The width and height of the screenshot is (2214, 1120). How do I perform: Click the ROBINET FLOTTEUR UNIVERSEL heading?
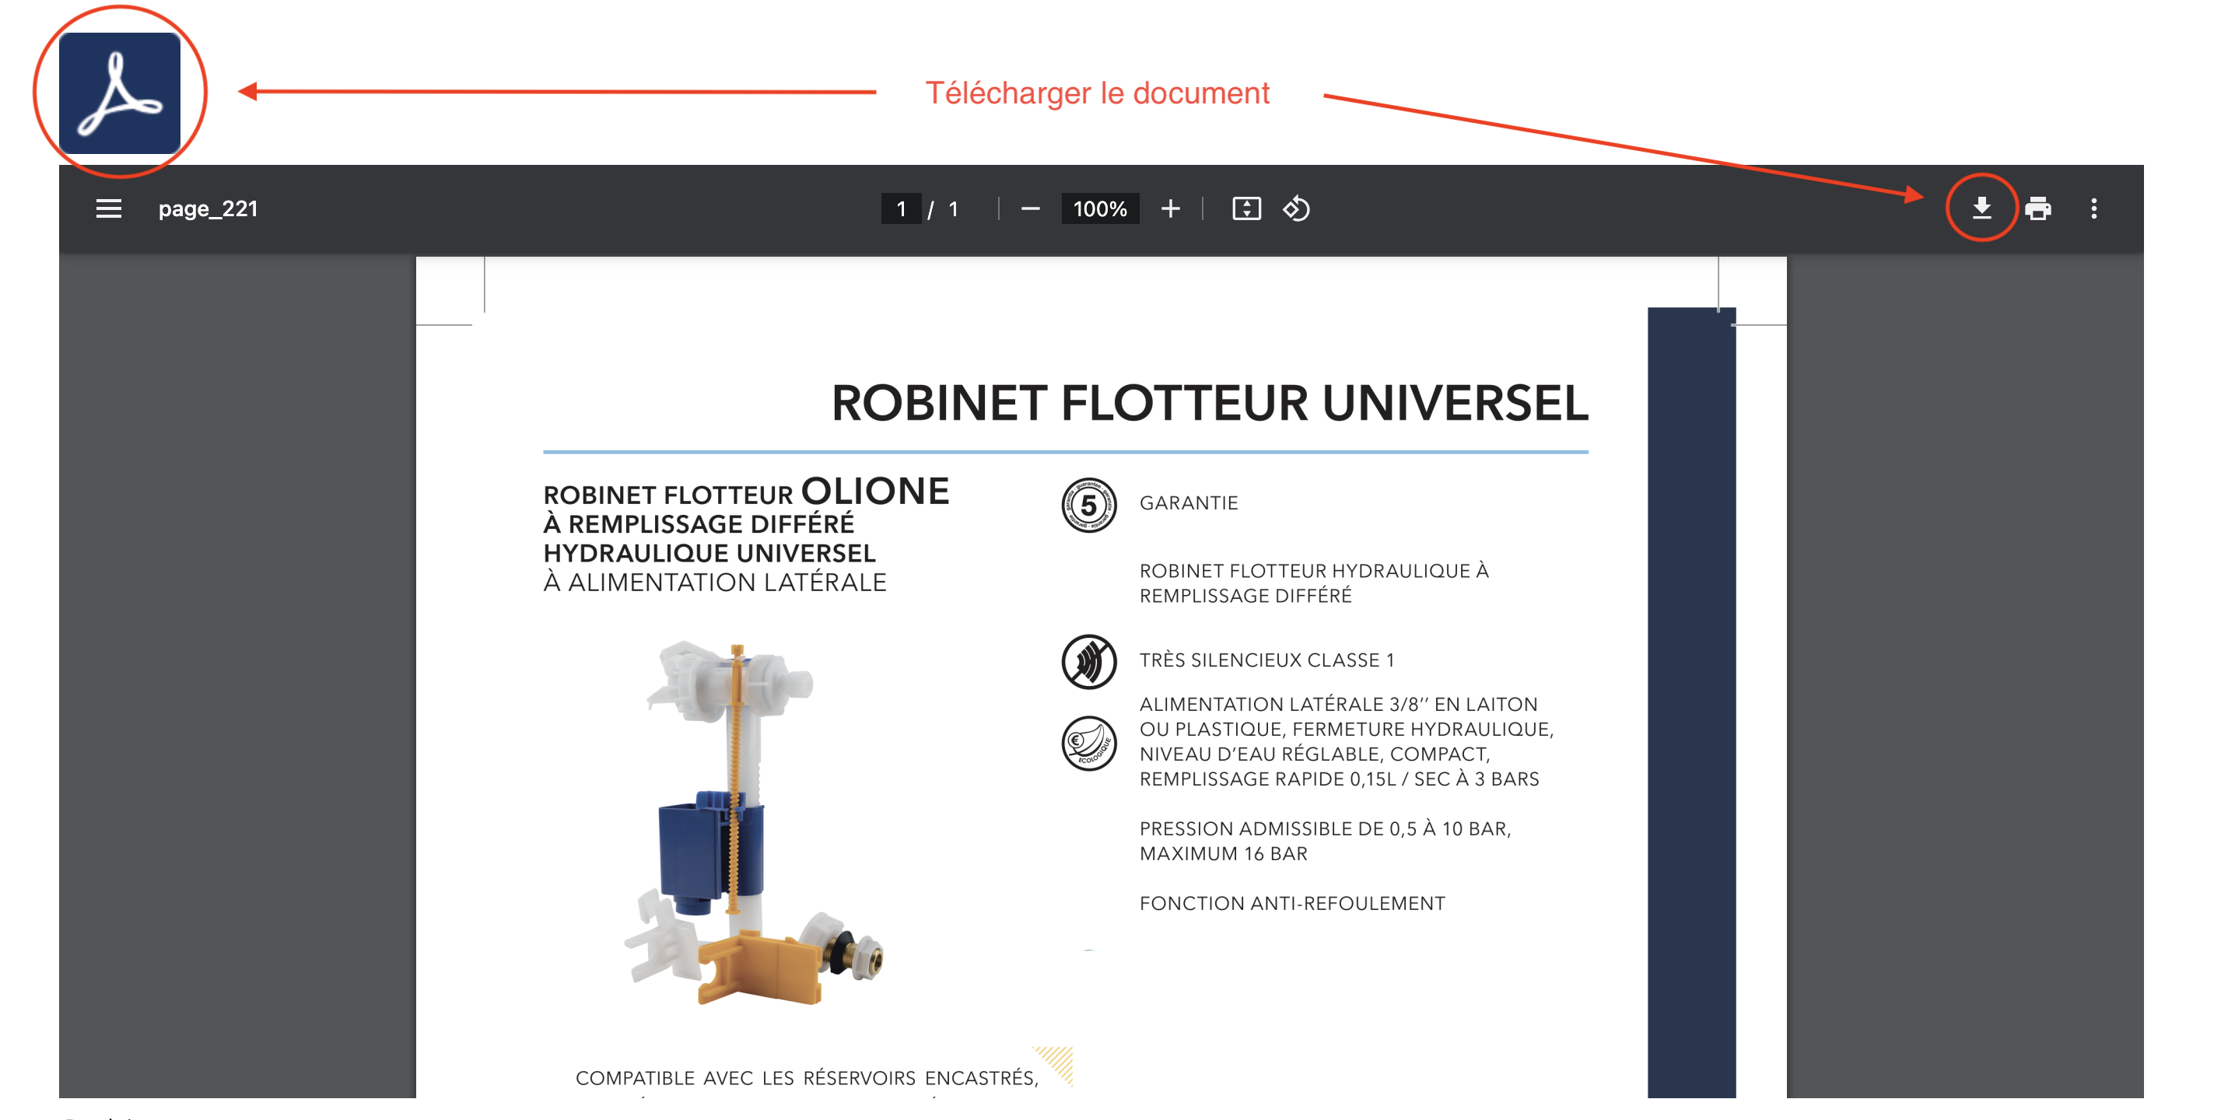pos(1209,402)
